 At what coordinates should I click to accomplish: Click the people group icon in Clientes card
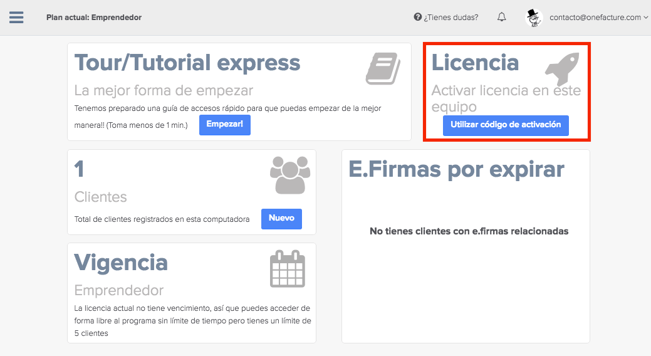click(x=290, y=175)
